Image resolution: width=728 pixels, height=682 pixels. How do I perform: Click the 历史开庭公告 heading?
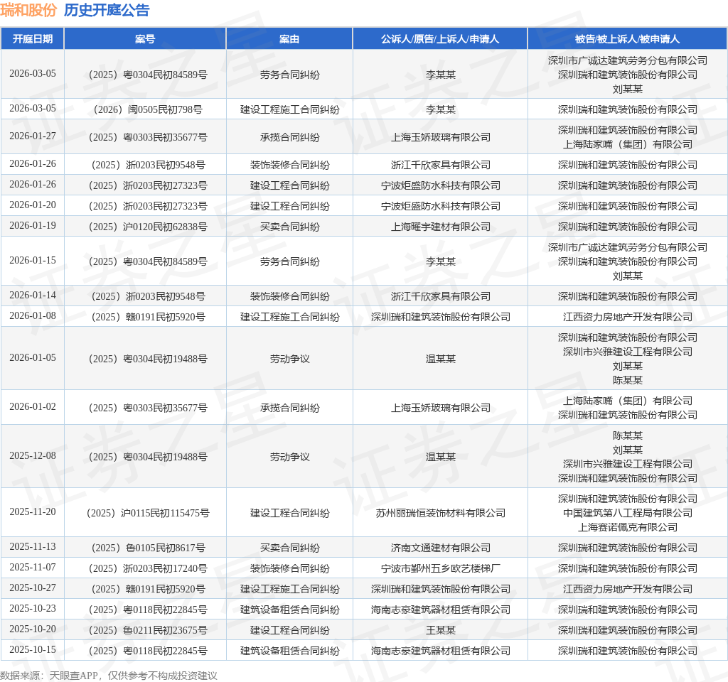pos(107,10)
